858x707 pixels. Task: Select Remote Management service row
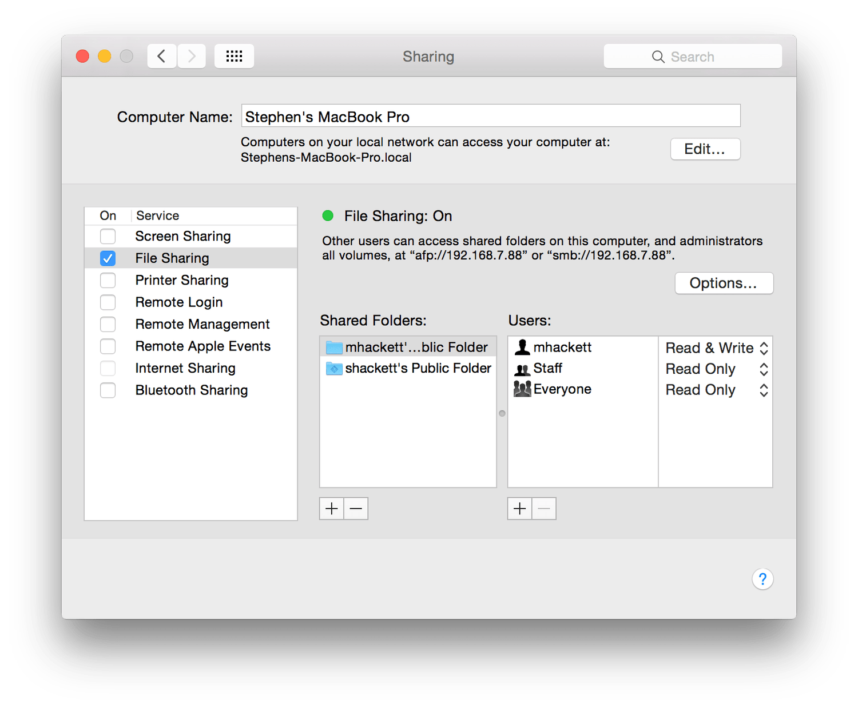[x=191, y=324]
